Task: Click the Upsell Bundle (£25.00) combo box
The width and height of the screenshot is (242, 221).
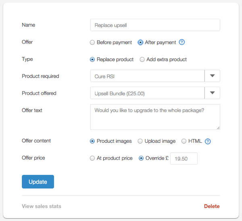Action: tap(147, 93)
